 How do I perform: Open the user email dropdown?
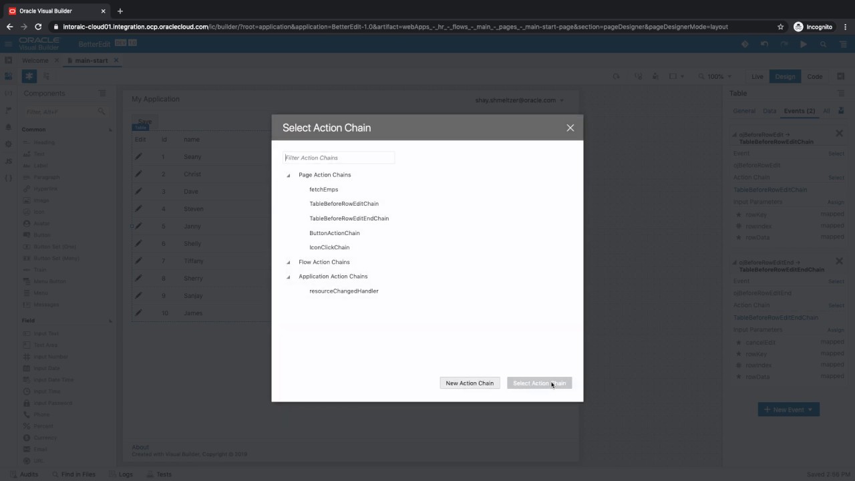519,100
